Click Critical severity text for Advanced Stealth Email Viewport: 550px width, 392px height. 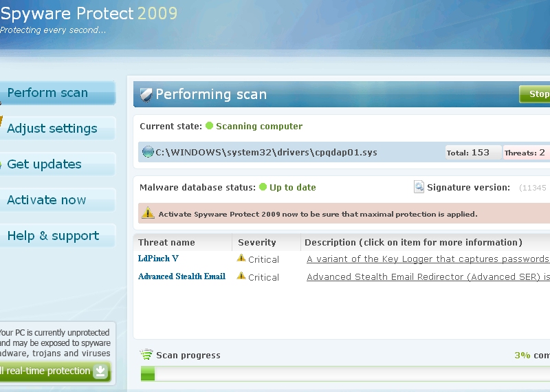pyautogui.click(x=263, y=278)
